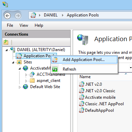
Task: Click the Forward navigation arrow button
Action: [18, 15]
